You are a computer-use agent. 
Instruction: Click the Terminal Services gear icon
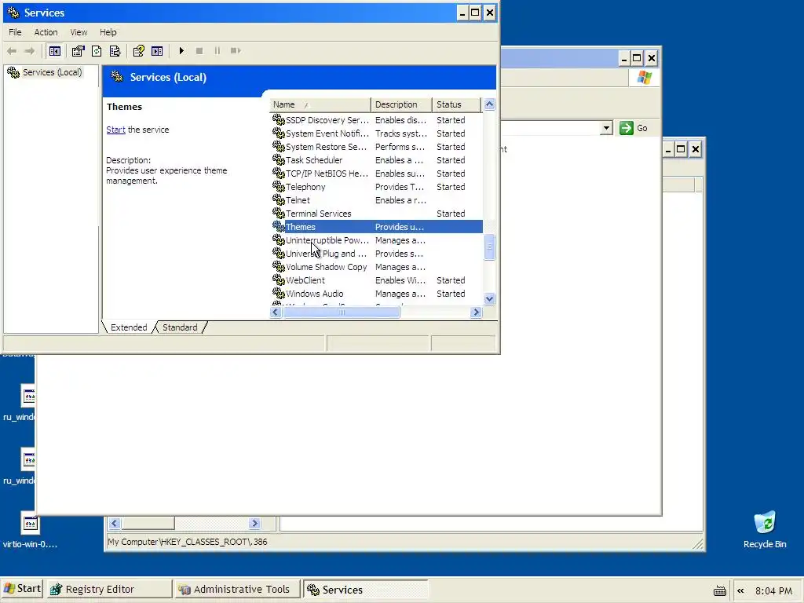coord(279,214)
